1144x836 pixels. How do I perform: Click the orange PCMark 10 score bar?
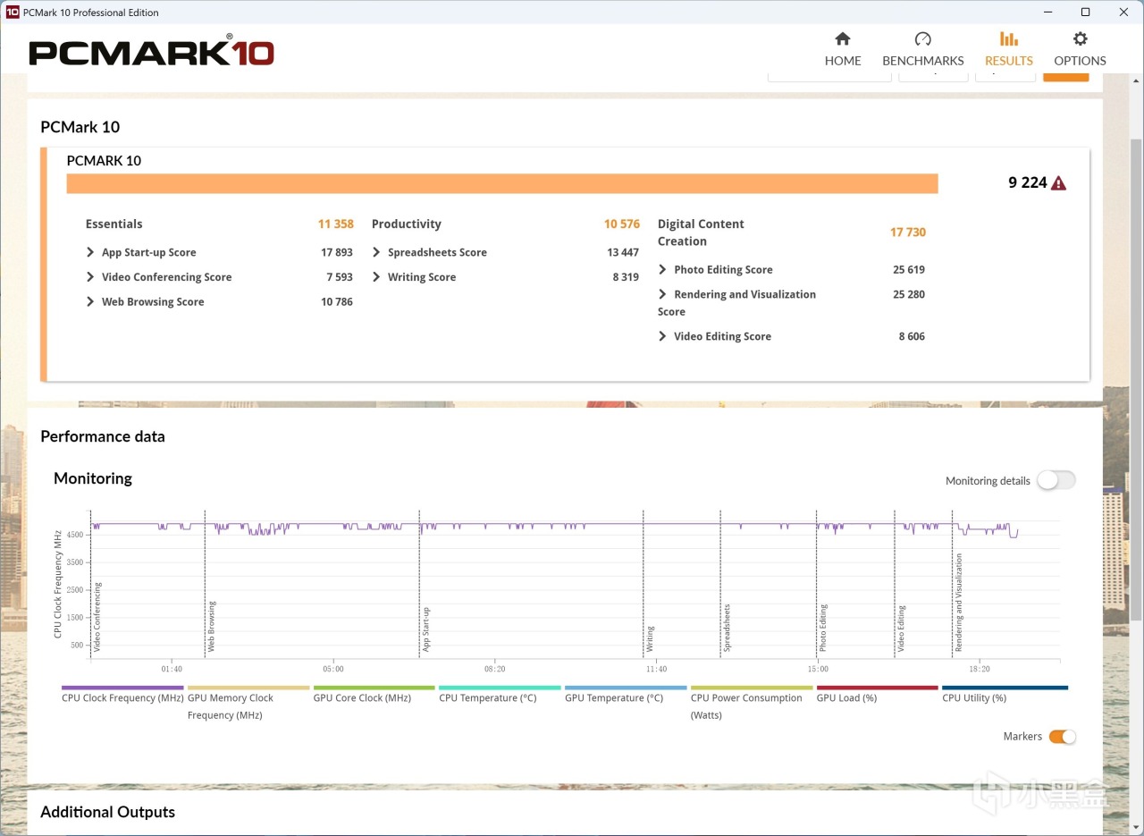pyautogui.click(x=502, y=183)
